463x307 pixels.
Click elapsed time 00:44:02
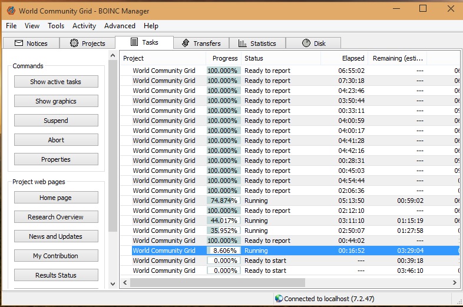coord(352,241)
